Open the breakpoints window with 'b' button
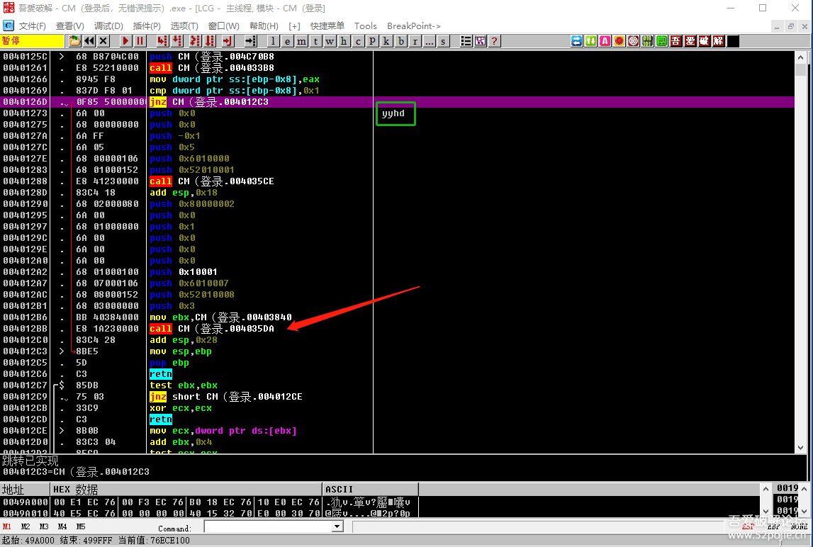The width and height of the screenshot is (813, 547). (400, 41)
